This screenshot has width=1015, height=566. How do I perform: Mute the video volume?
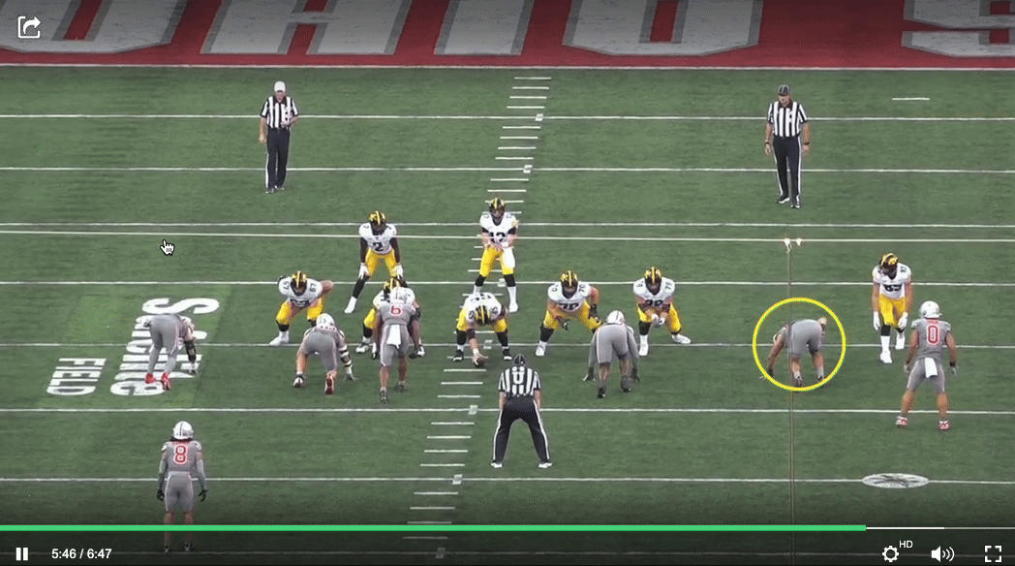pyautogui.click(x=941, y=553)
